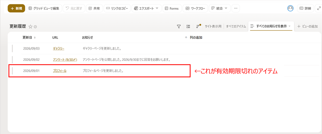Expand the エクスポート dropdown
322x134 pixels.
(x=147, y=8)
